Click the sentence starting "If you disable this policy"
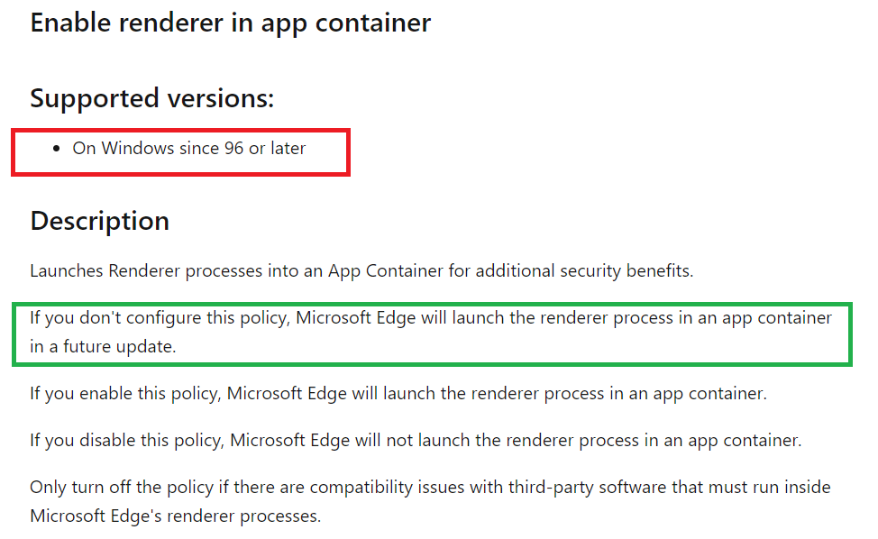This screenshot has width=878, height=539. 415,441
